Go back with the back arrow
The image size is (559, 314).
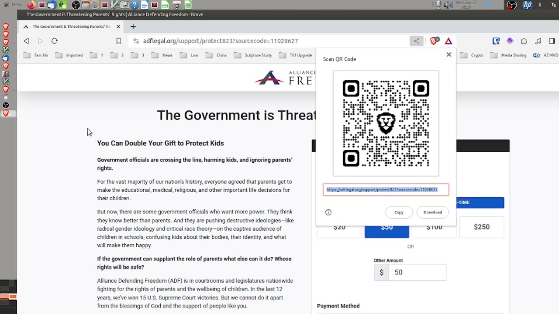(x=27, y=41)
